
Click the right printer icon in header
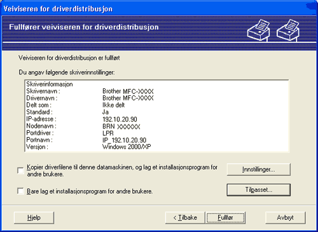[x=288, y=30]
